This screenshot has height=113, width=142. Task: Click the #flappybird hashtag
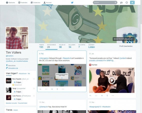point(67,58)
